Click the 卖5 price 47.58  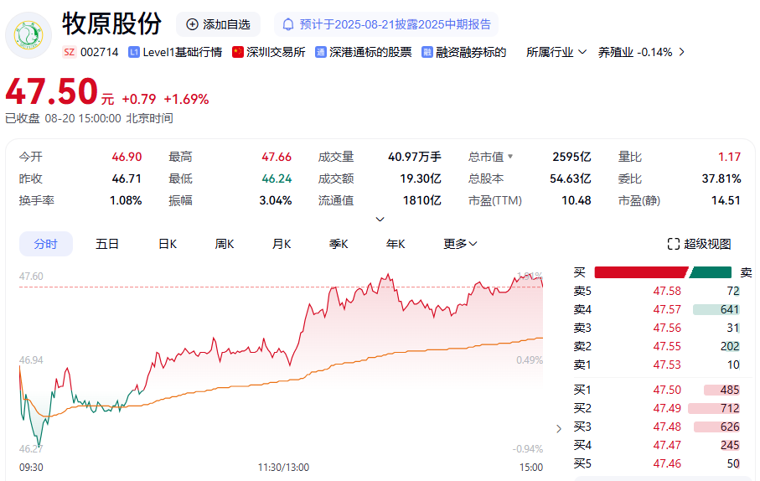[667, 291]
